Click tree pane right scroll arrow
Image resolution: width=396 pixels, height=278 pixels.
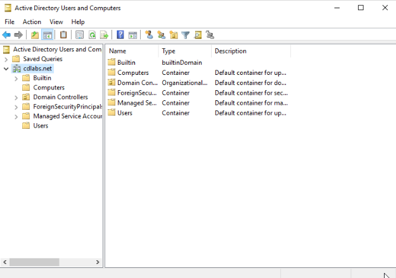coord(98,262)
